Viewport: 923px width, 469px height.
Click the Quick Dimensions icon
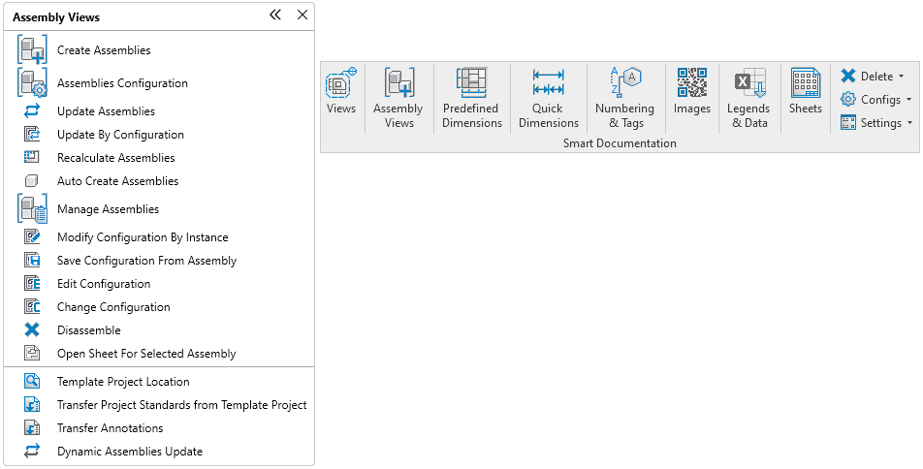(x=549, y=82)
